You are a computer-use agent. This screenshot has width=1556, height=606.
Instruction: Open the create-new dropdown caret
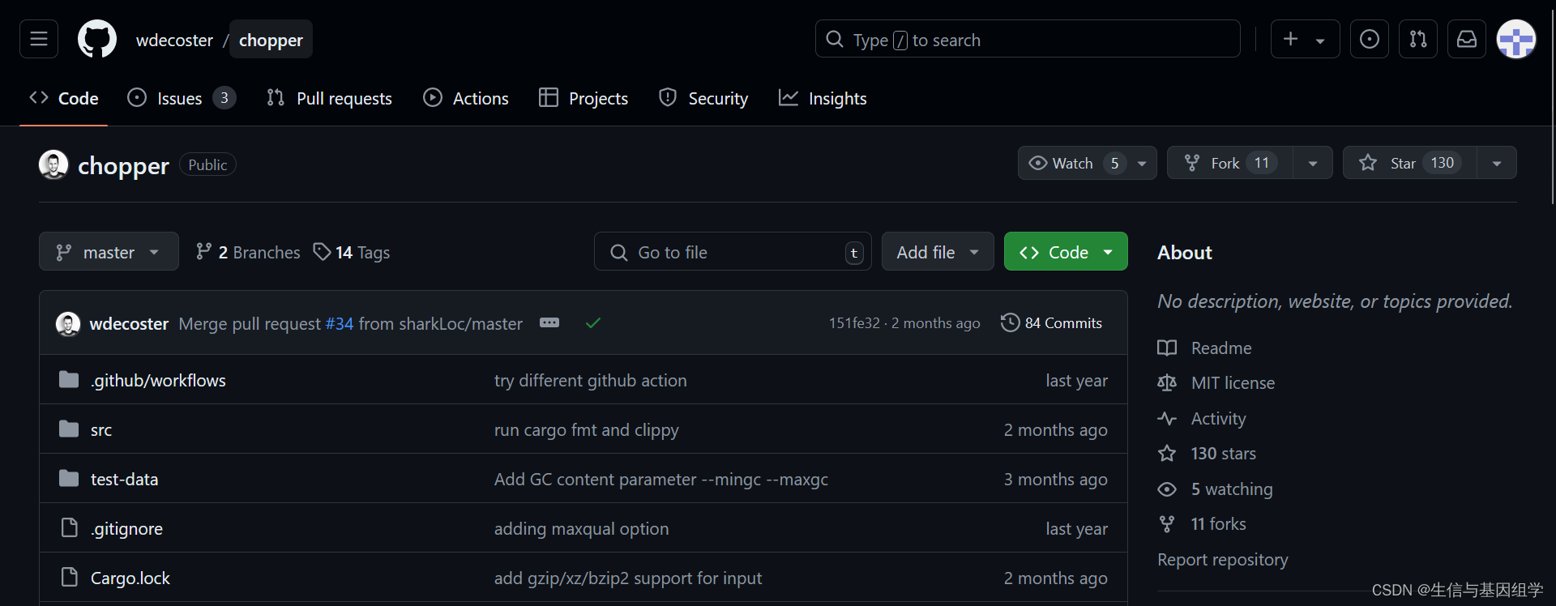pos(1320,41)
